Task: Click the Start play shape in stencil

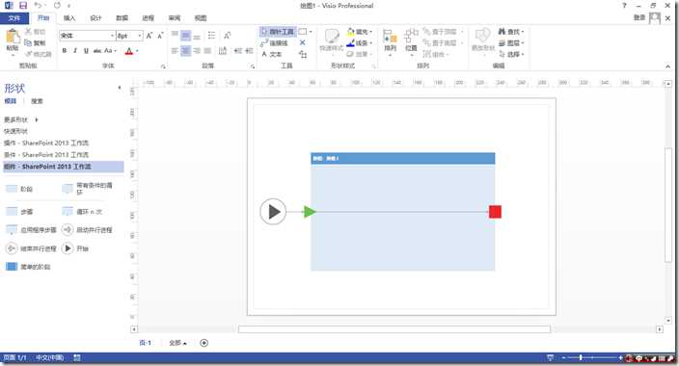Action: pos(68,248)
